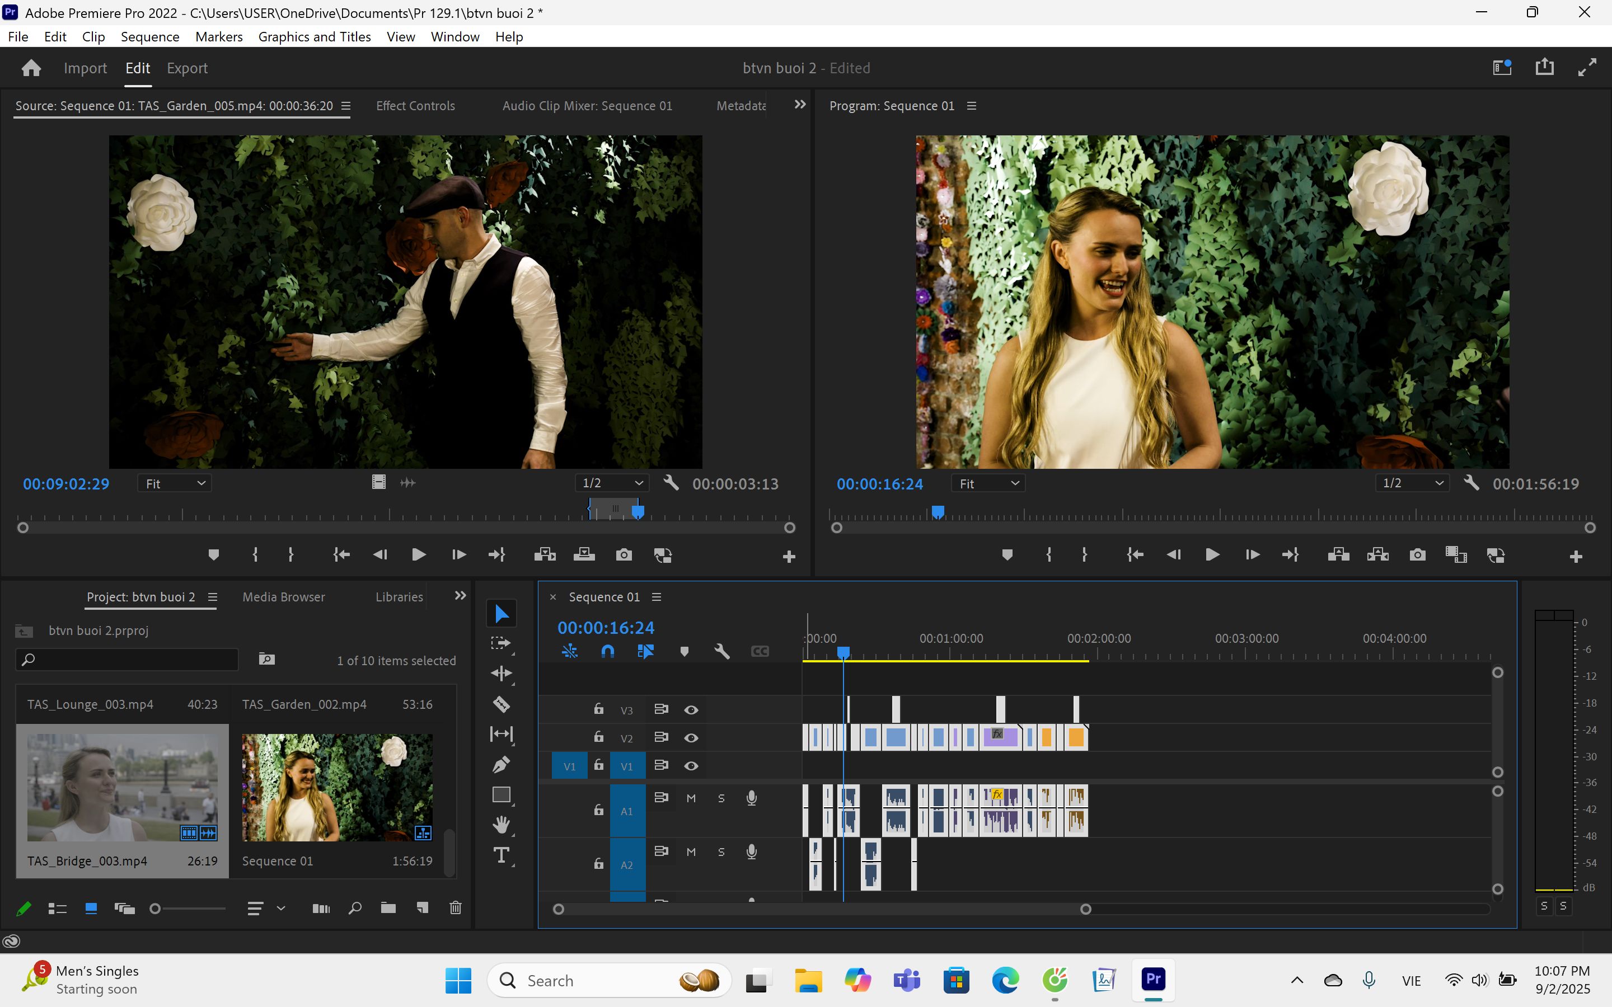Screen dimensions: 1612x1007
Task: Expand Source panel overflow tabs chevron
Action: [x=800, y=105]
